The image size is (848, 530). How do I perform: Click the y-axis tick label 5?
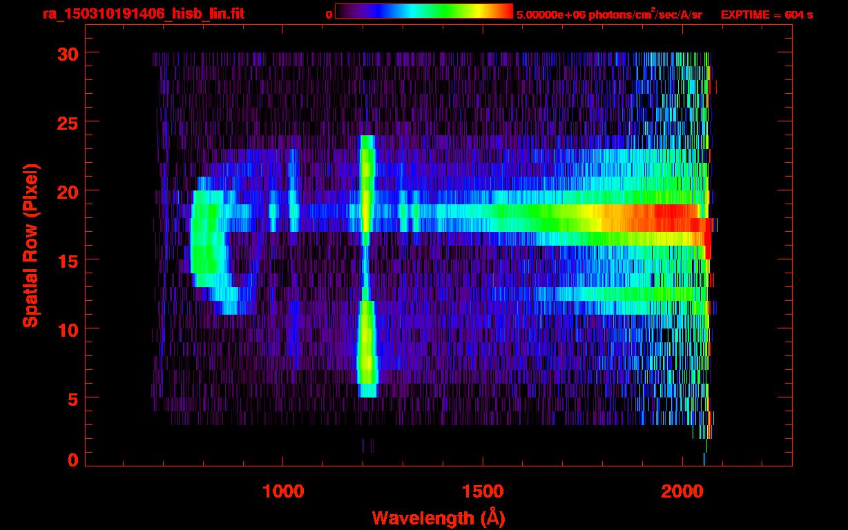72,398
